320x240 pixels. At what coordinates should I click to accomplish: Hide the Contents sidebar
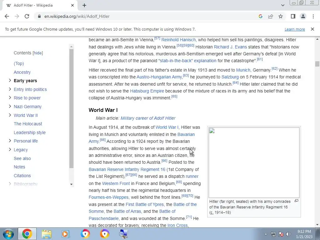pos(38,53)
